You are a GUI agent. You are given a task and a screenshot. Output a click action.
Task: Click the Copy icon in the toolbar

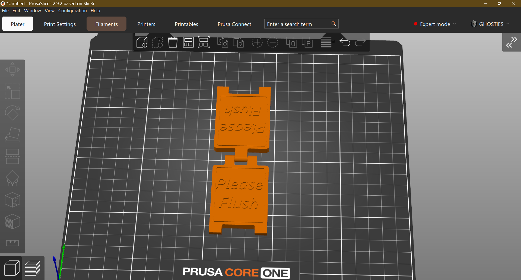point(223,42)
